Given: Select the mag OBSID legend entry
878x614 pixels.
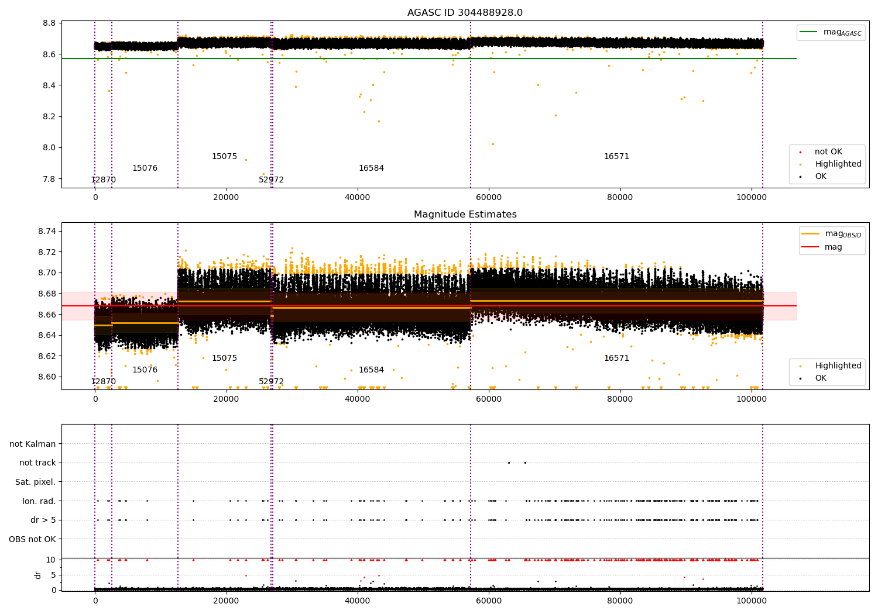Looking at the screenshot, I should [x=832, y=234].
